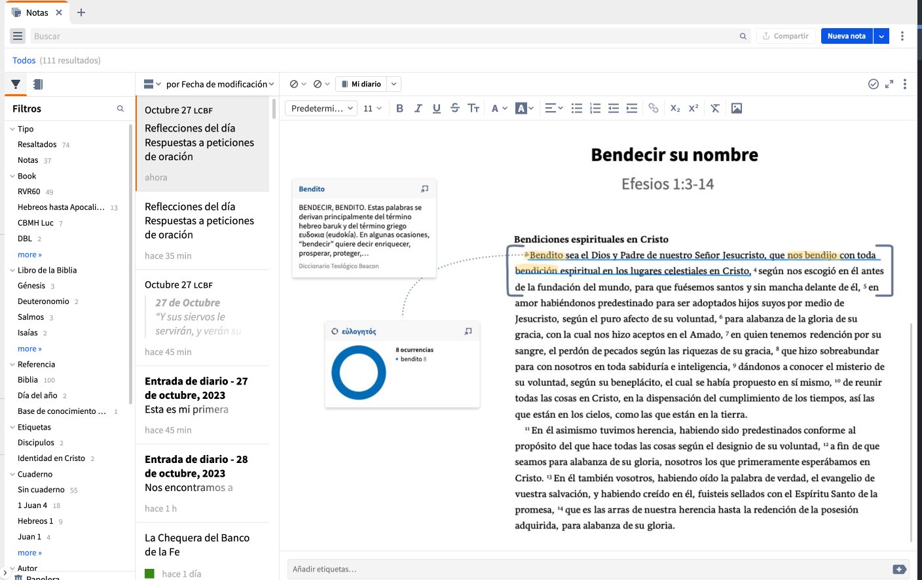The image size is (922, 580).
Task: Open the Predetermi… font dropdown
Action: [321, 109]
